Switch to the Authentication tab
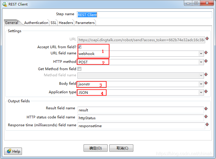 pyautogui.click(x=36, y=23)
